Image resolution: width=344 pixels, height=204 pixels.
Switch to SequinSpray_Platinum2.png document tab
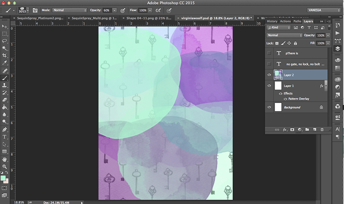[x=40, y=18]
